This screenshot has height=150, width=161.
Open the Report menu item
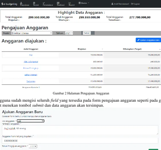(71, 4)
